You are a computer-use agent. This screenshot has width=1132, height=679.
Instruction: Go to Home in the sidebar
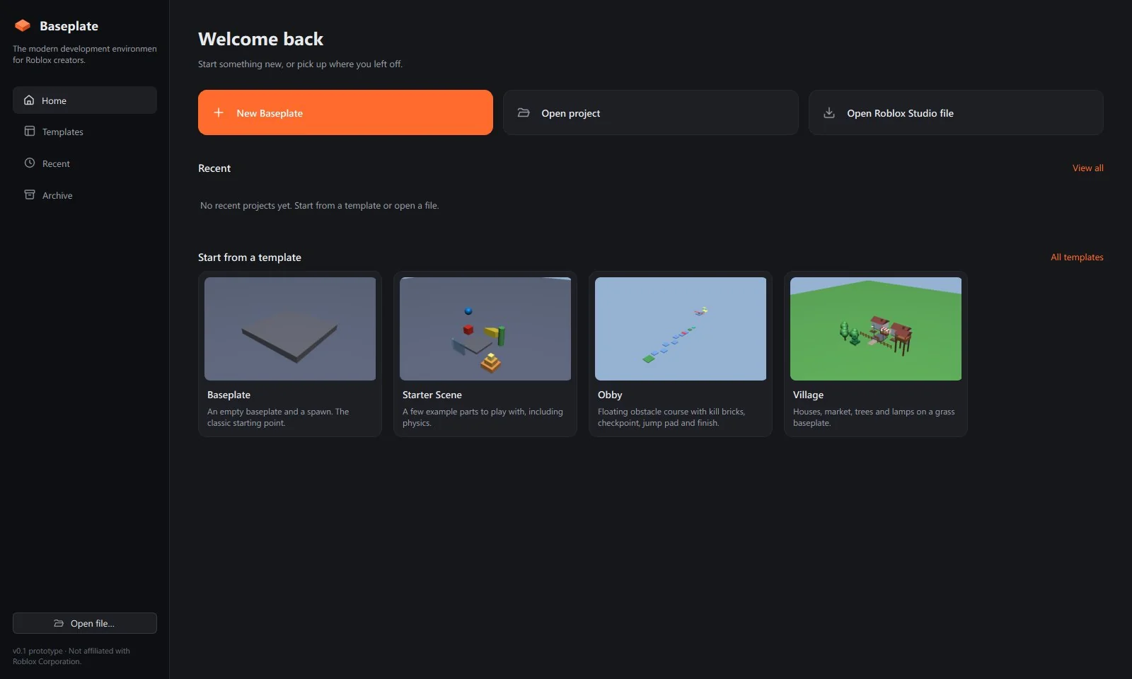click(85, 100)
